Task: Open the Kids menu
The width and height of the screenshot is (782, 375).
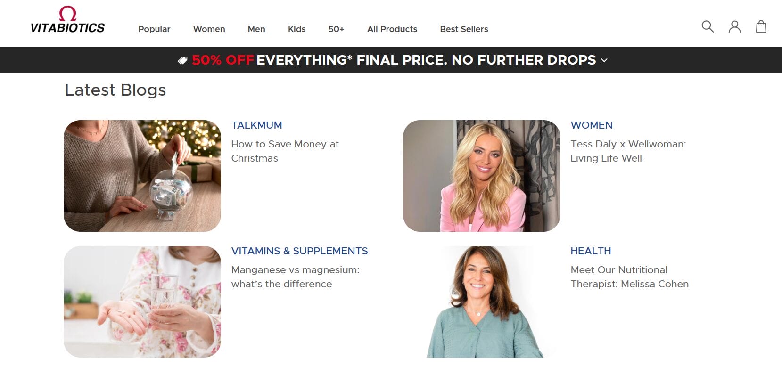Action: coord(296,29)
